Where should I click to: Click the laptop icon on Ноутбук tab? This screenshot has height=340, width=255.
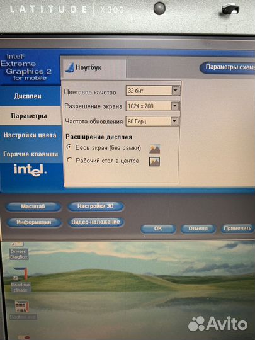[x=70, y=67]
